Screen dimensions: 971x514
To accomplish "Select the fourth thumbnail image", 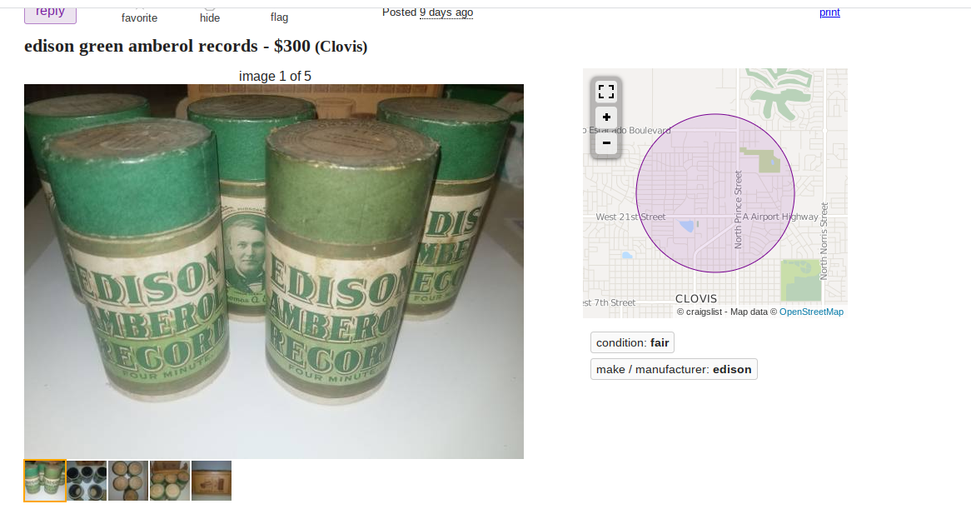I will 170,481.
